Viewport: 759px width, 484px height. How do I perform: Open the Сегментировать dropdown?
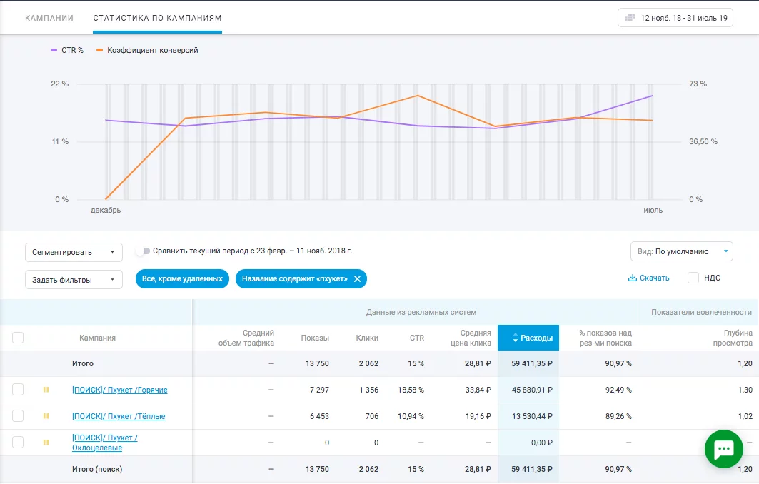(74, 252)
